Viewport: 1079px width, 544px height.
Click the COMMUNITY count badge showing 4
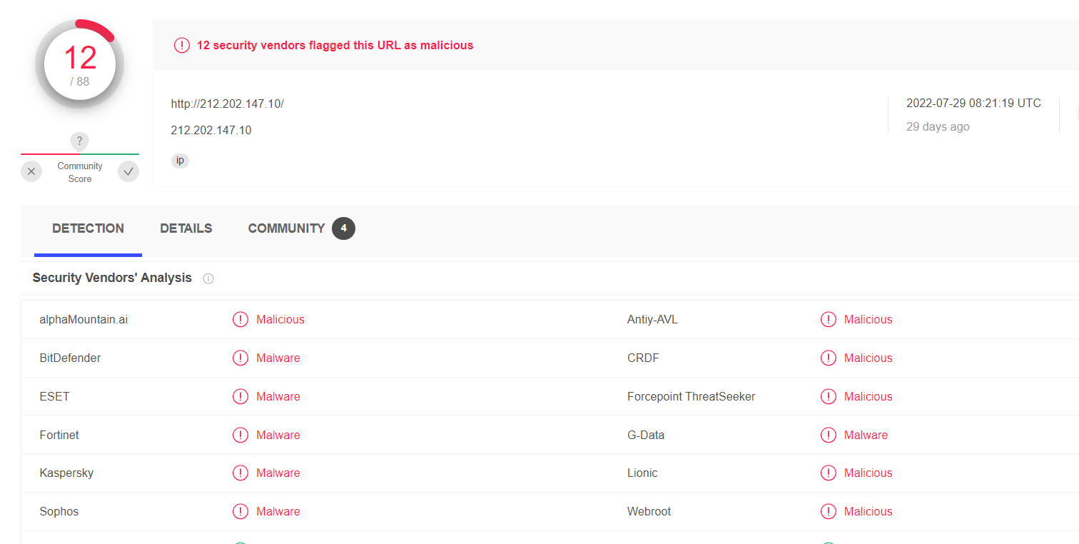coord(343,228)
